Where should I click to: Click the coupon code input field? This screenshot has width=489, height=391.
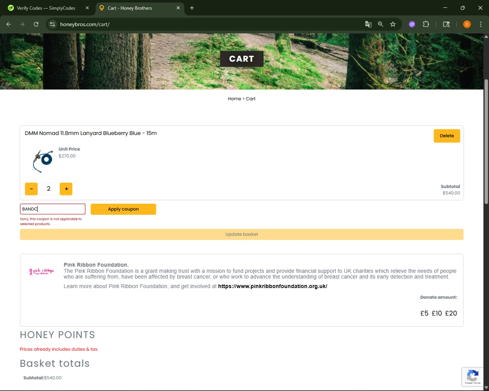click(x=52, y=209)
